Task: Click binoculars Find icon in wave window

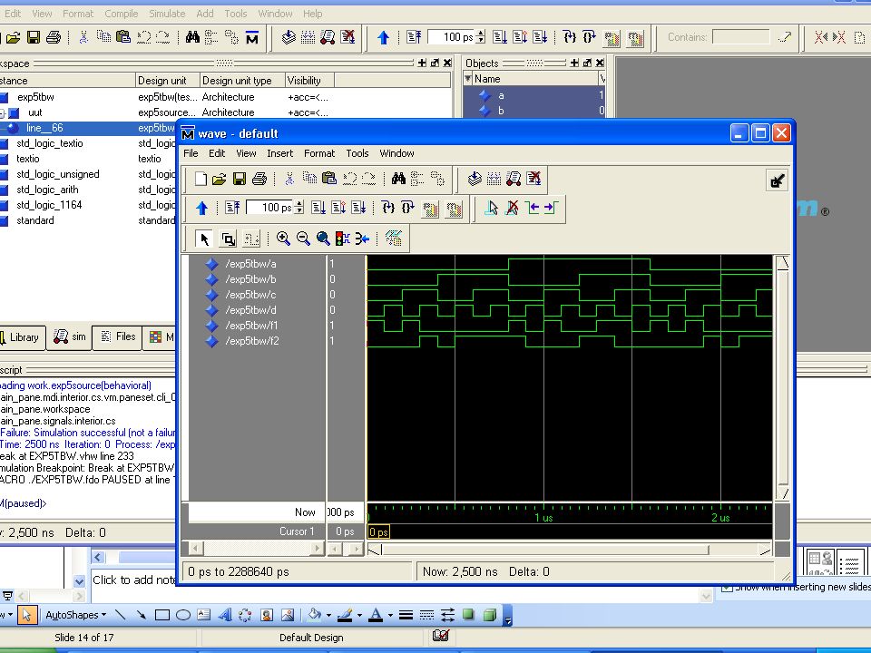Action: (x=398, y=179)
